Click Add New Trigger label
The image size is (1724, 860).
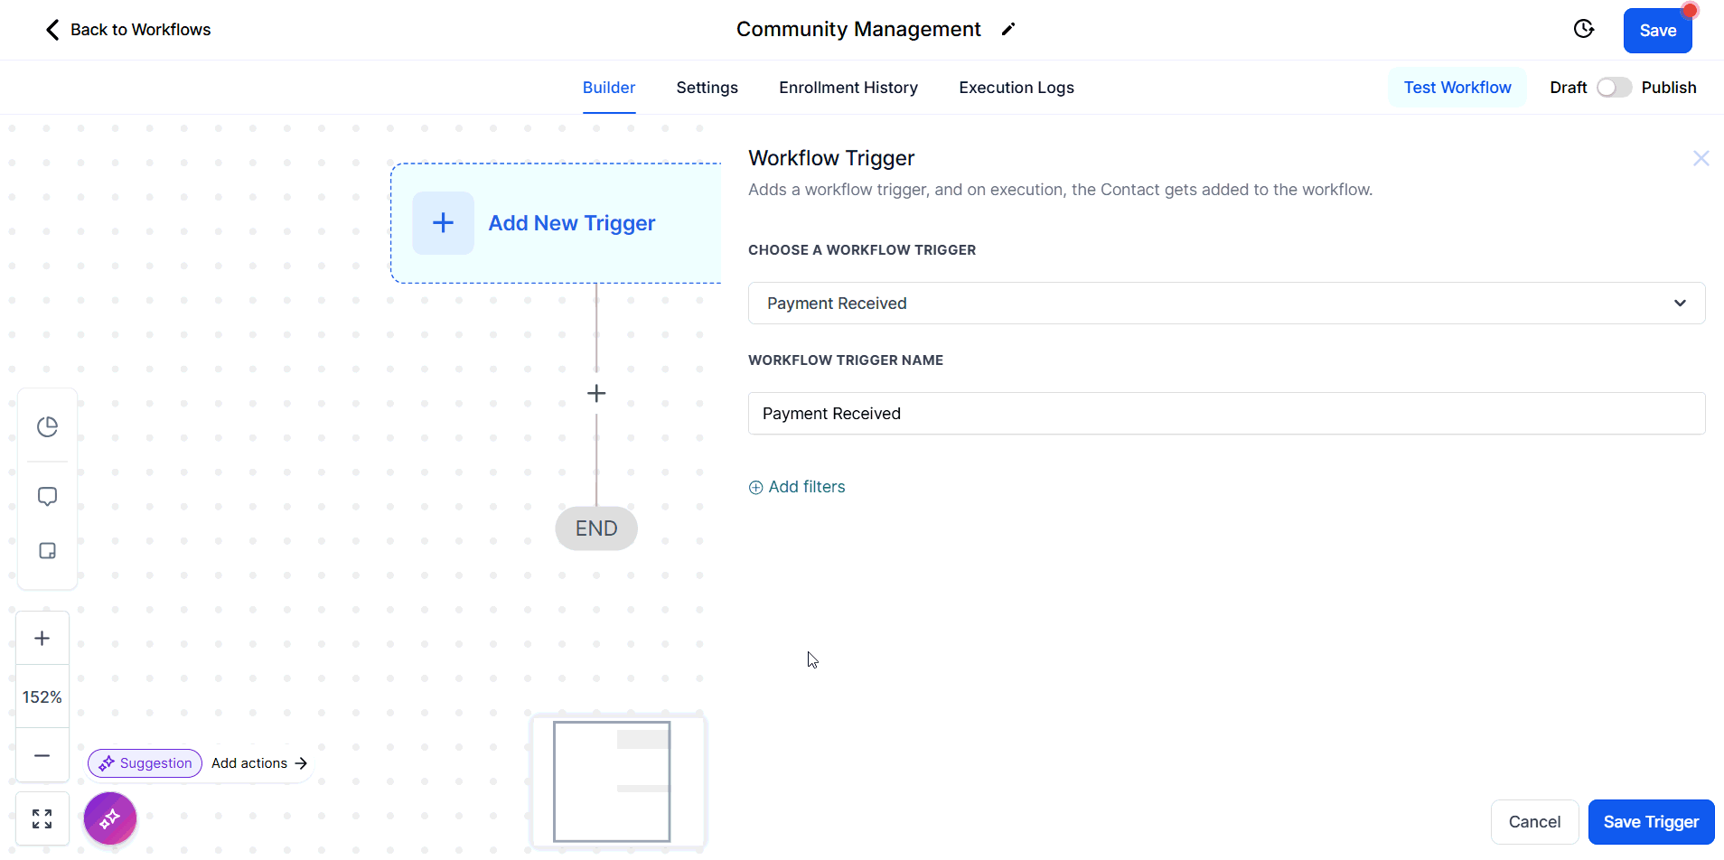pyautogui.click(x=572, y=223)
